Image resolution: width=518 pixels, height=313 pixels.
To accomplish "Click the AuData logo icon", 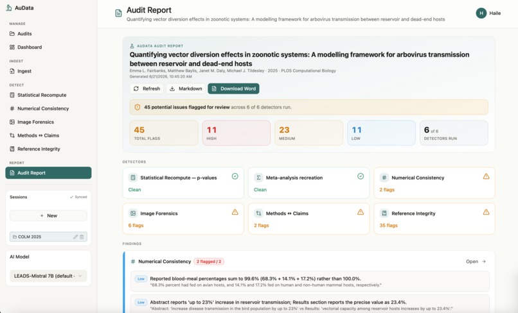I will pyautogui.click(x=9, y=8).
